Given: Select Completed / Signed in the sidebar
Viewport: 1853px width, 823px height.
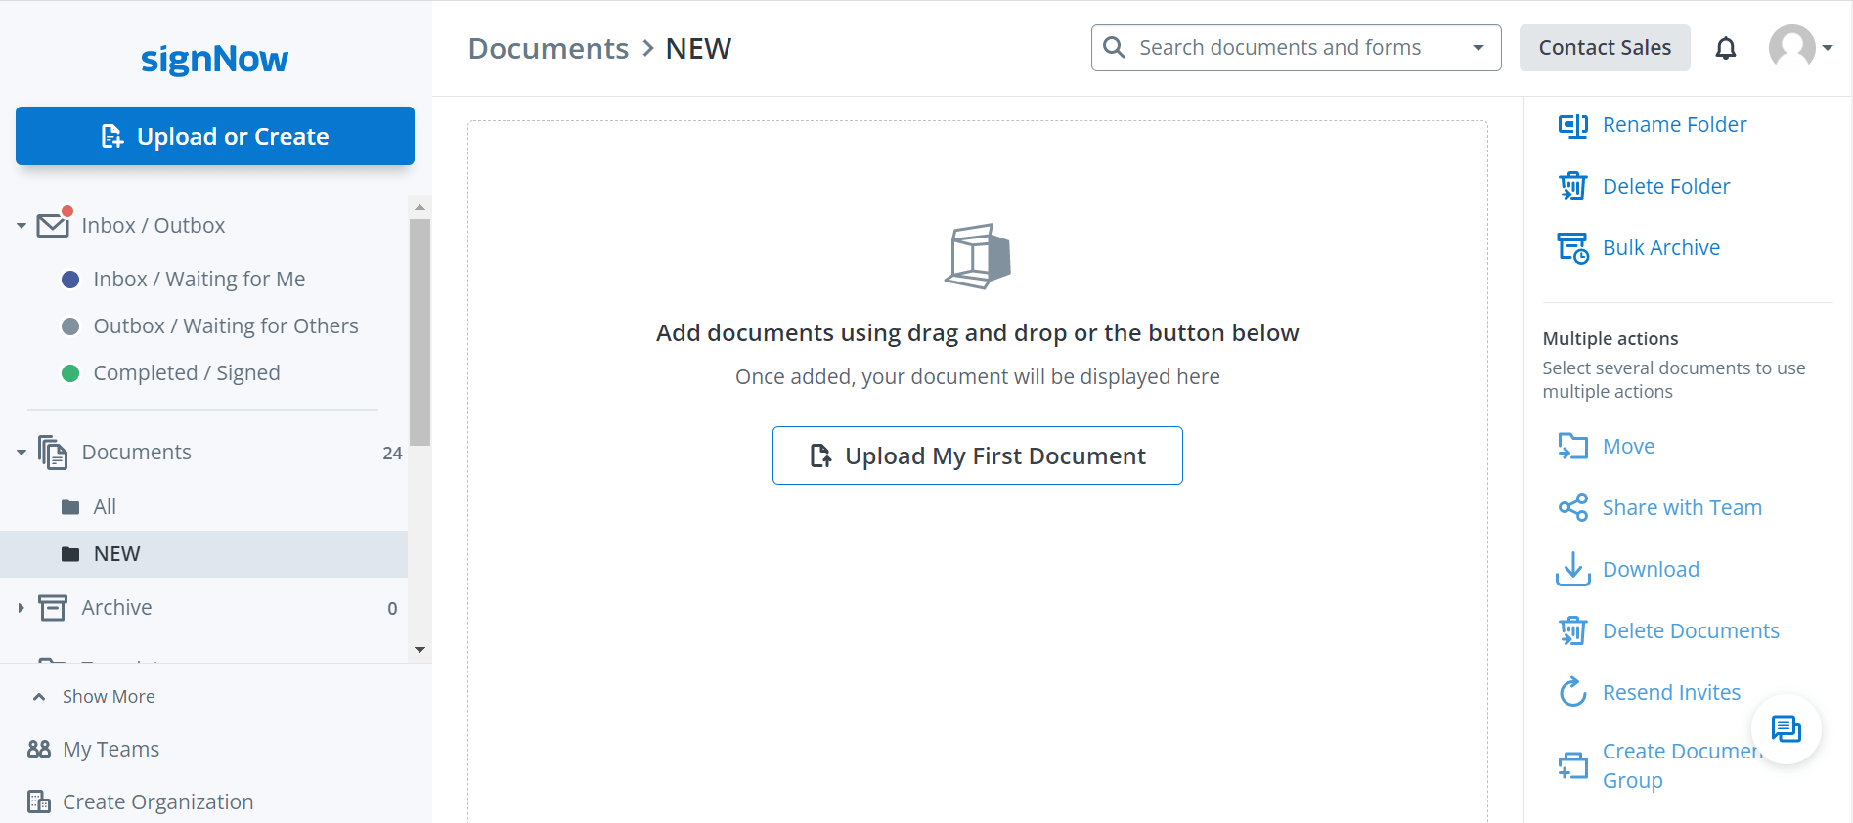Looking at the screenshot, I should [186, 373].
